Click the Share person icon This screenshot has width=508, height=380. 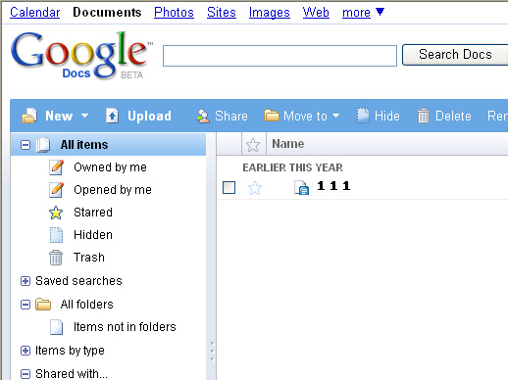(203, 117)
